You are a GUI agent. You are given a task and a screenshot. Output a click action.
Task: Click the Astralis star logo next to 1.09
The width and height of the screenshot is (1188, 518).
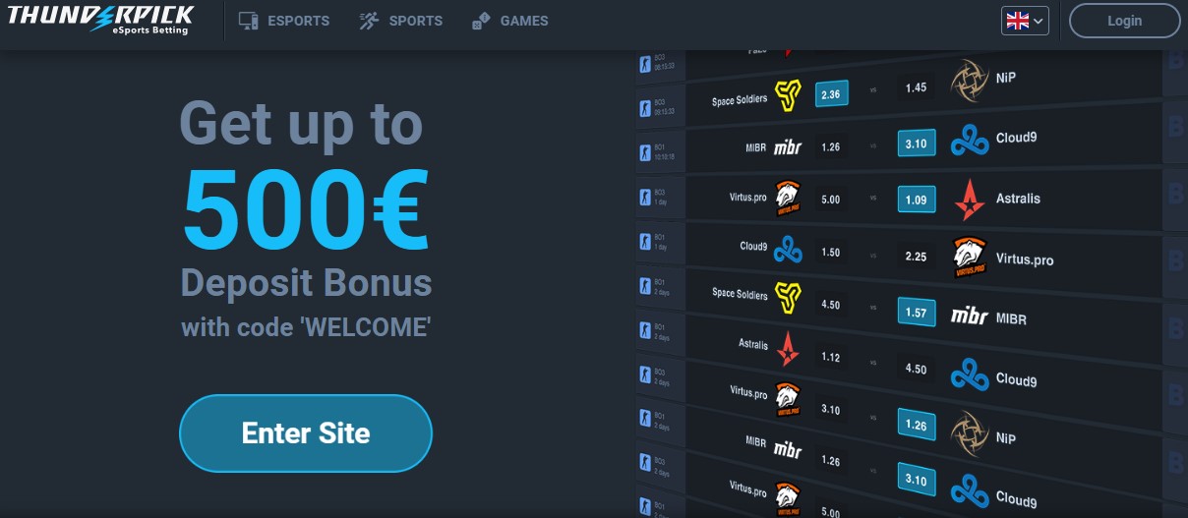[970, 200]
